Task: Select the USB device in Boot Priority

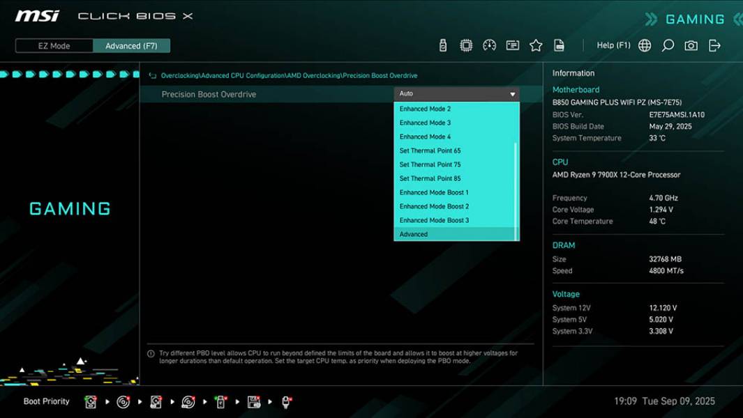Action: click(x=220, y=401)
